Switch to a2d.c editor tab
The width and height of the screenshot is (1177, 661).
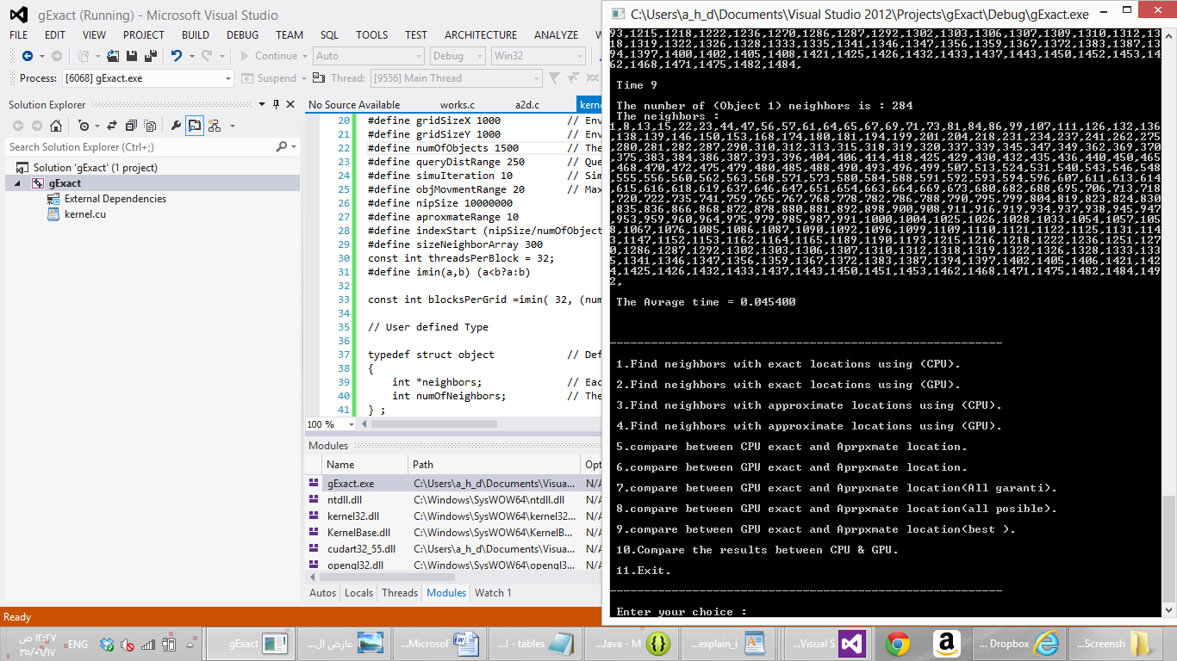click(527, 105)
